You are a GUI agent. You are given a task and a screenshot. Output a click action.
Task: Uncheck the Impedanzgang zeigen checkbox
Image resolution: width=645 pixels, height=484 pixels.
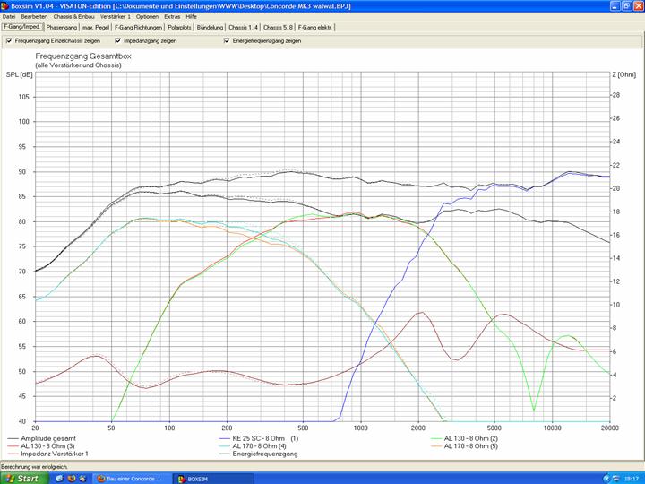118,40
